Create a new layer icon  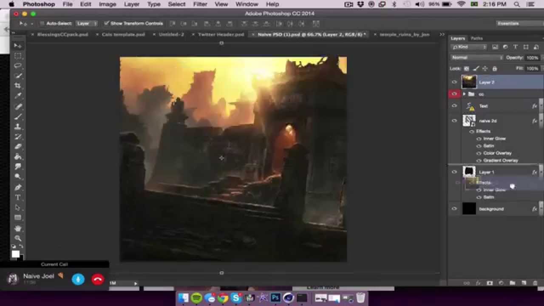(x=524, y=283)
